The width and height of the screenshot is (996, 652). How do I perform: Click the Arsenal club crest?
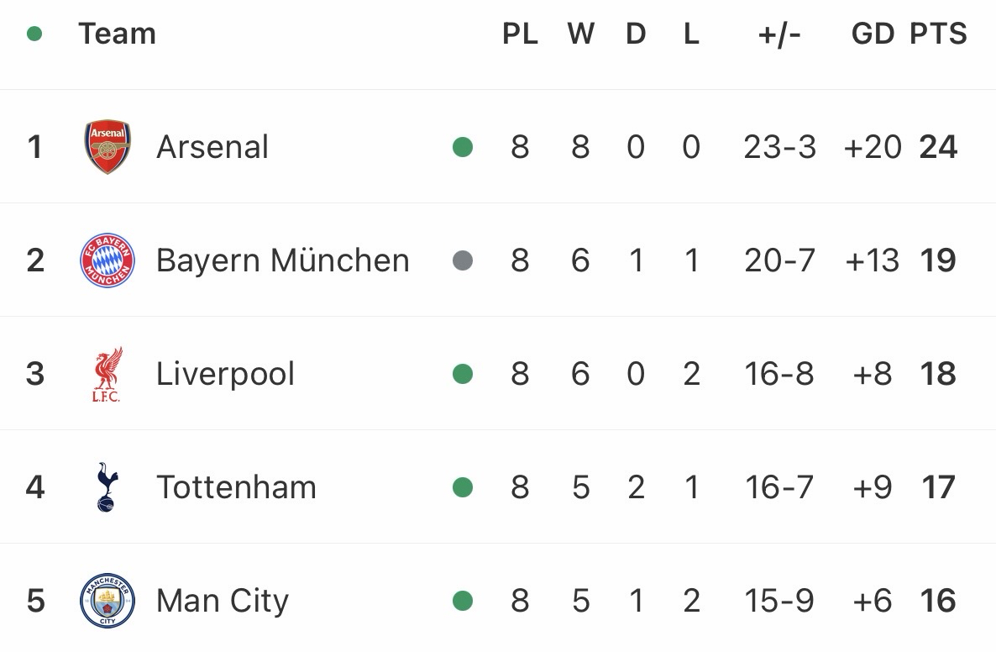(x=107, y=147)
